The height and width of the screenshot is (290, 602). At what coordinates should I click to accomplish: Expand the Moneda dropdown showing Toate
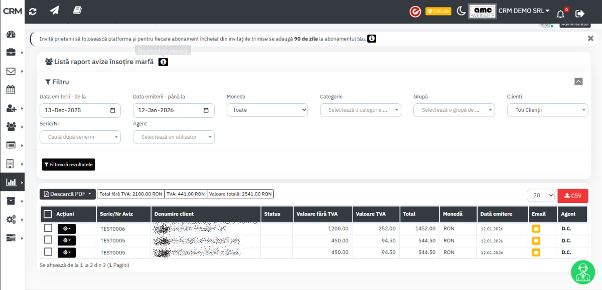(x=267, y=110)
